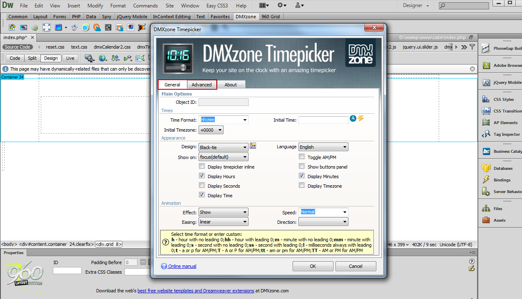
Task: Click the file management arrows icon
Action: click(115, 58)
